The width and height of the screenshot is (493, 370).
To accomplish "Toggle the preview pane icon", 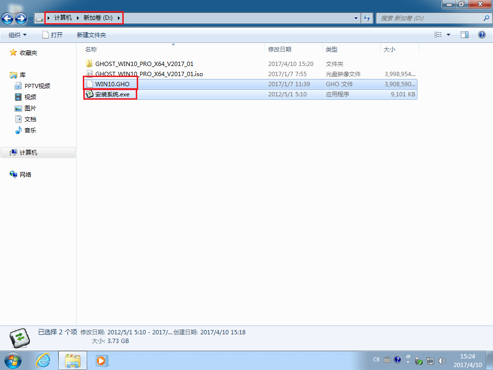I will tap(465, 35).
